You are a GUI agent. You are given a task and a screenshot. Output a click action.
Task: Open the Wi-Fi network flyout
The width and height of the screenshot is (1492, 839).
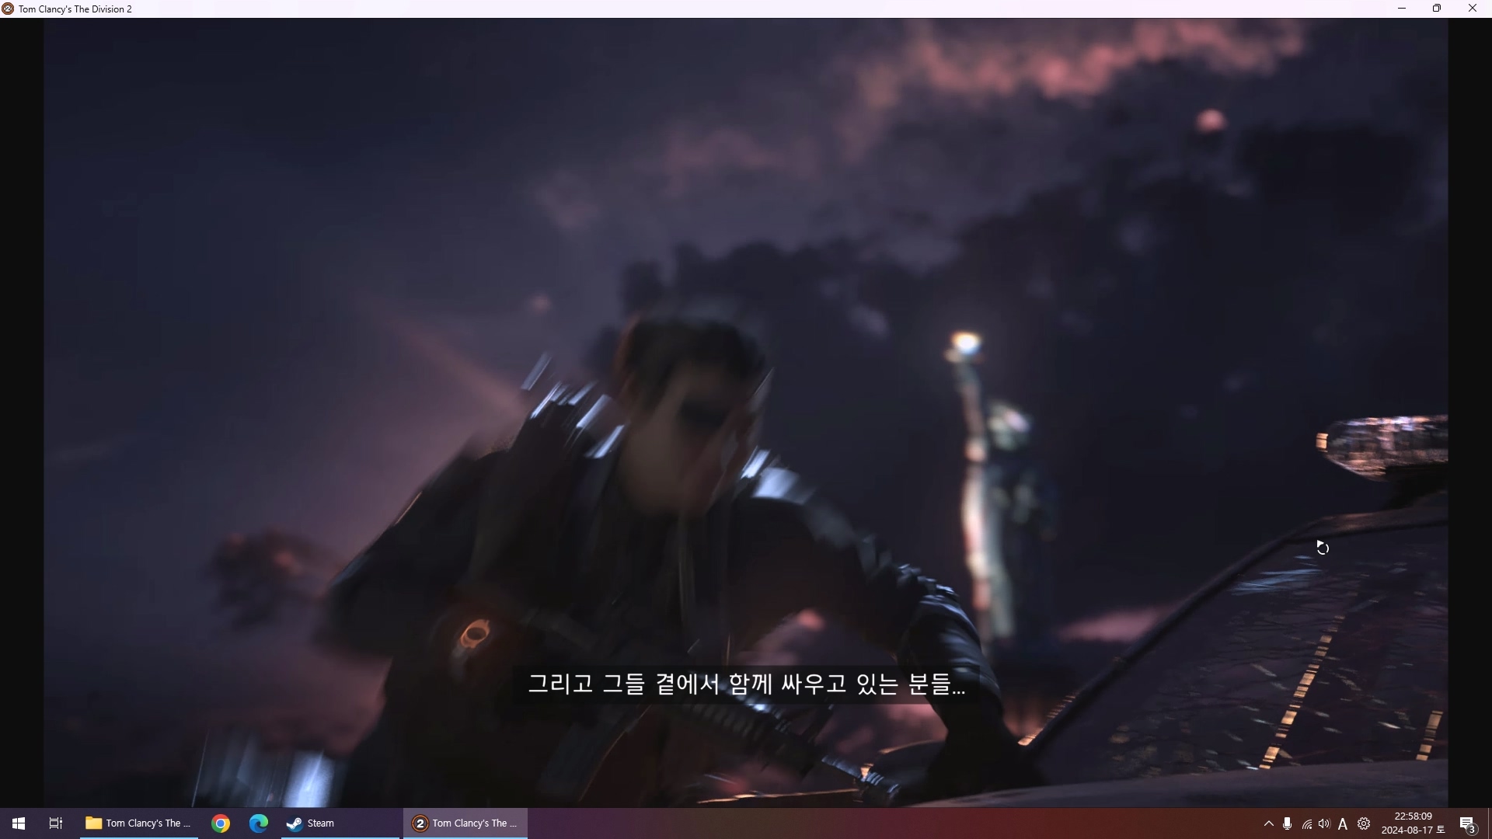pyautogui.click(x=1307, y=824)
